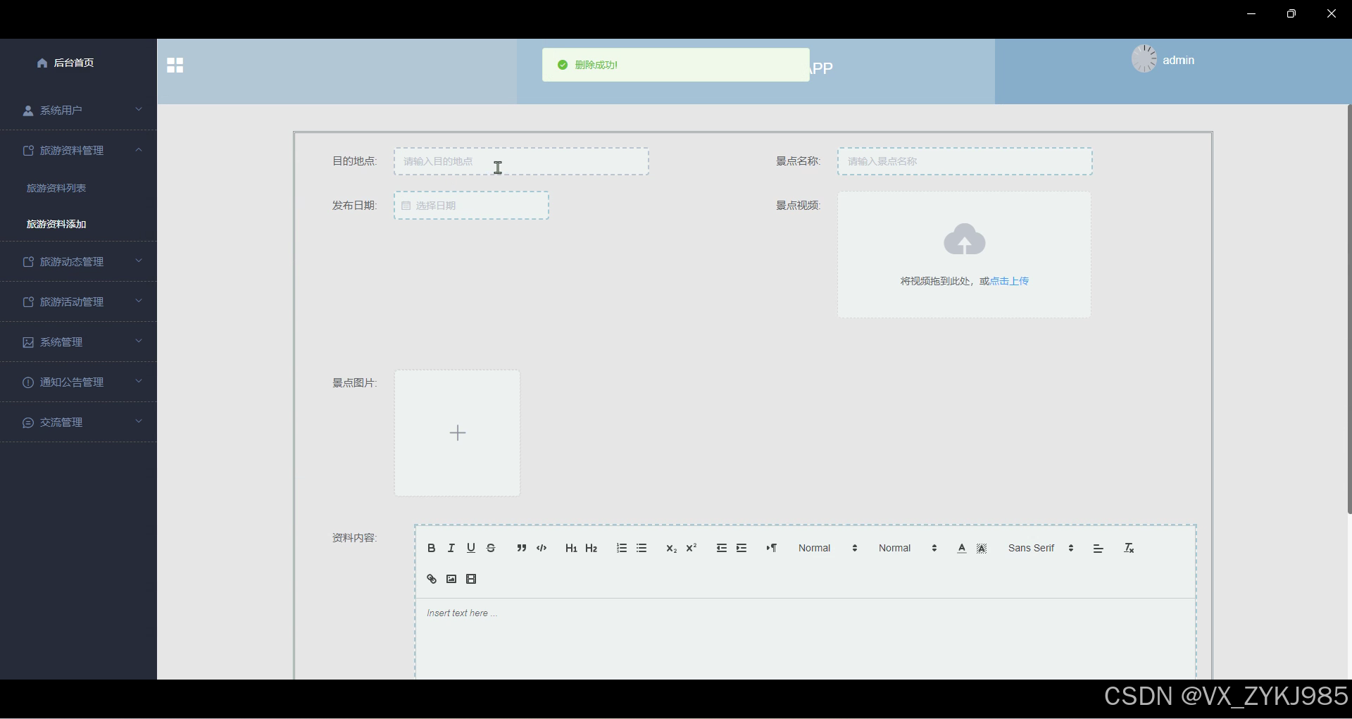Viewport: 1352px width, 719px height.
Task: Click the cloud upload icon for video
Action: pyautogui.click(x=965, y=239)
